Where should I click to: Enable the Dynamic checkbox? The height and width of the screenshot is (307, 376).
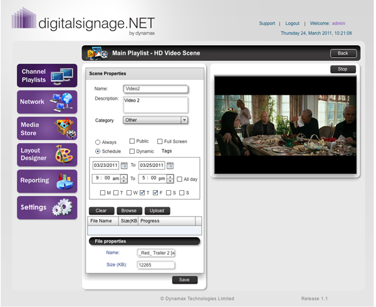point(132,151)
